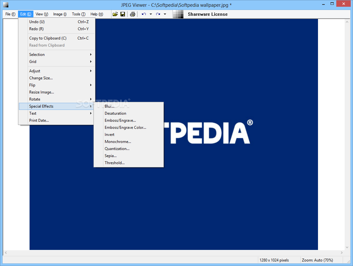This screenshot has width=353, height=266.
Task: Close the JPEG Viewer window
Action: click(344, 4)
